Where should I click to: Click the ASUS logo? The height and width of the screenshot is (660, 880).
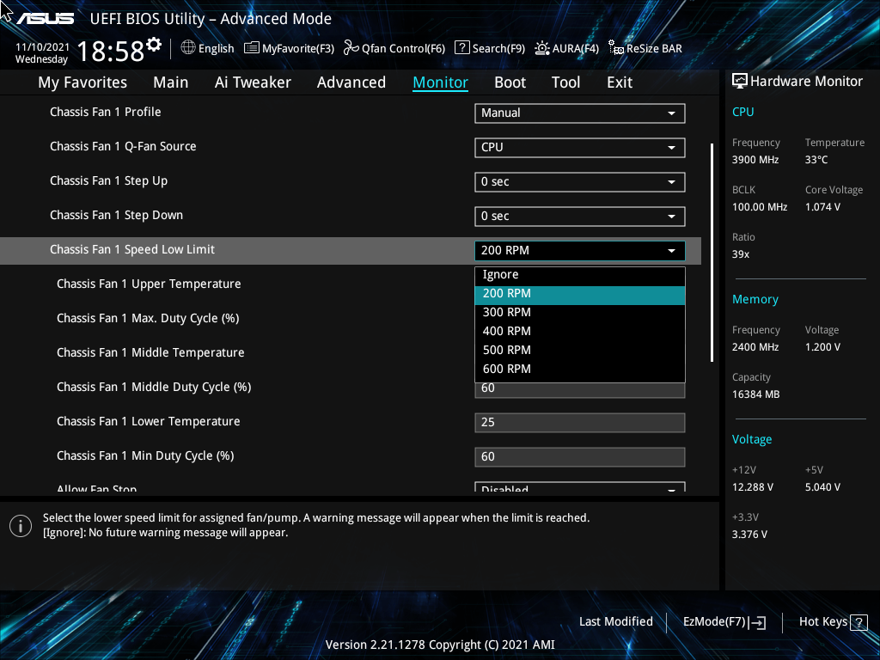coord(45,19)
